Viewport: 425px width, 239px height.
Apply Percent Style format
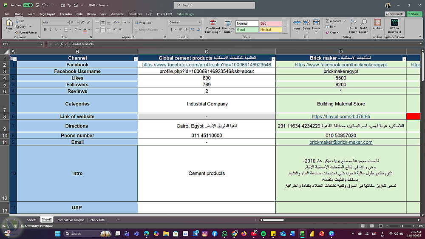[x=180, y=30]
